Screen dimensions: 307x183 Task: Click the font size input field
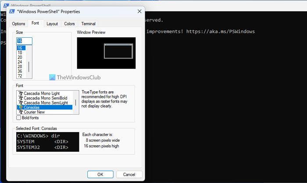point(24,41)
